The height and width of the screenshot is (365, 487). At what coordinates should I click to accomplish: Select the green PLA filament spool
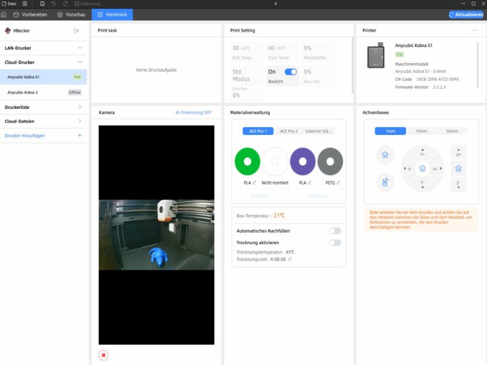pyautogui.click(x=248, y=161)
